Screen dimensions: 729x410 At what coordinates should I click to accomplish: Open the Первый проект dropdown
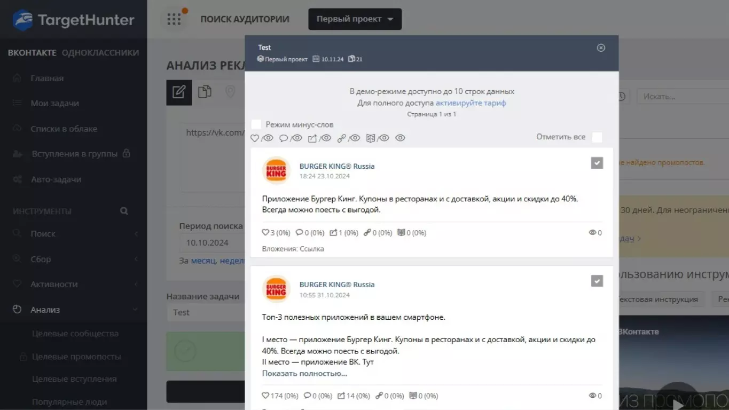355,19
